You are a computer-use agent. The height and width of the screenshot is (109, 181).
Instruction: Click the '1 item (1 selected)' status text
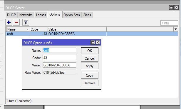(x=19, y=101)
